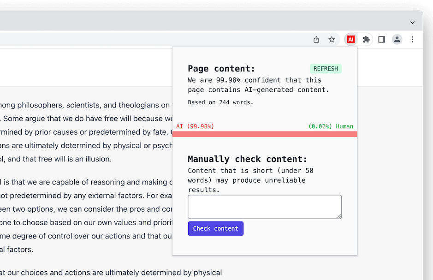Grab the text area resize handle
Image resolution: width=433 pixels, height=280 pixels.
tap(339, 216)
